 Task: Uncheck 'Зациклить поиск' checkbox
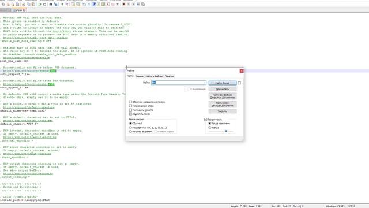[x=130, y=114]
